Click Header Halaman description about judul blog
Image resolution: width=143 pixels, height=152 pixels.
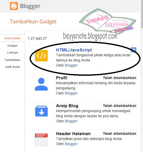click(89, 139)
